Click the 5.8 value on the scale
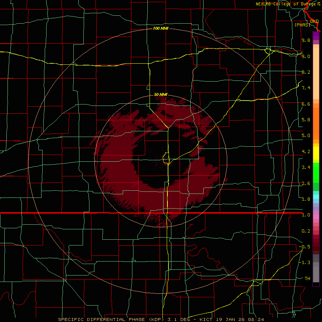Viewport: 322px width, 322px height. tap(306, 120)
